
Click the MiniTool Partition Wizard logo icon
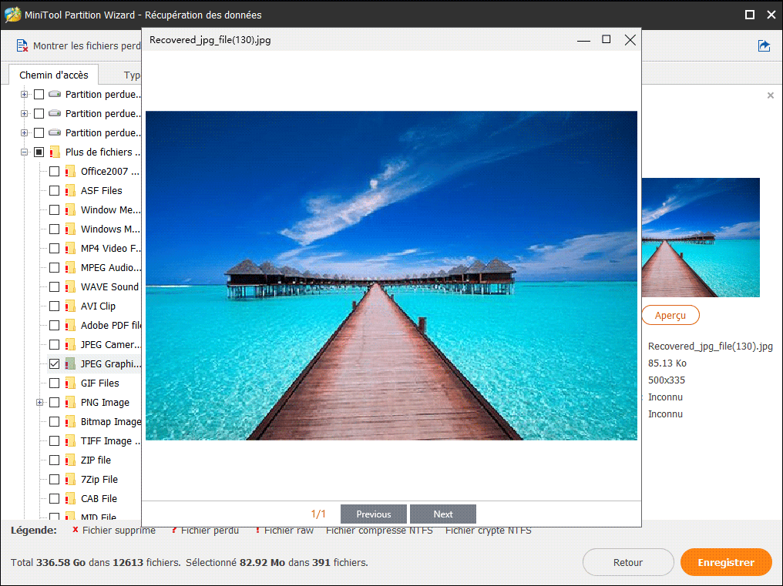tap(12, 15)
